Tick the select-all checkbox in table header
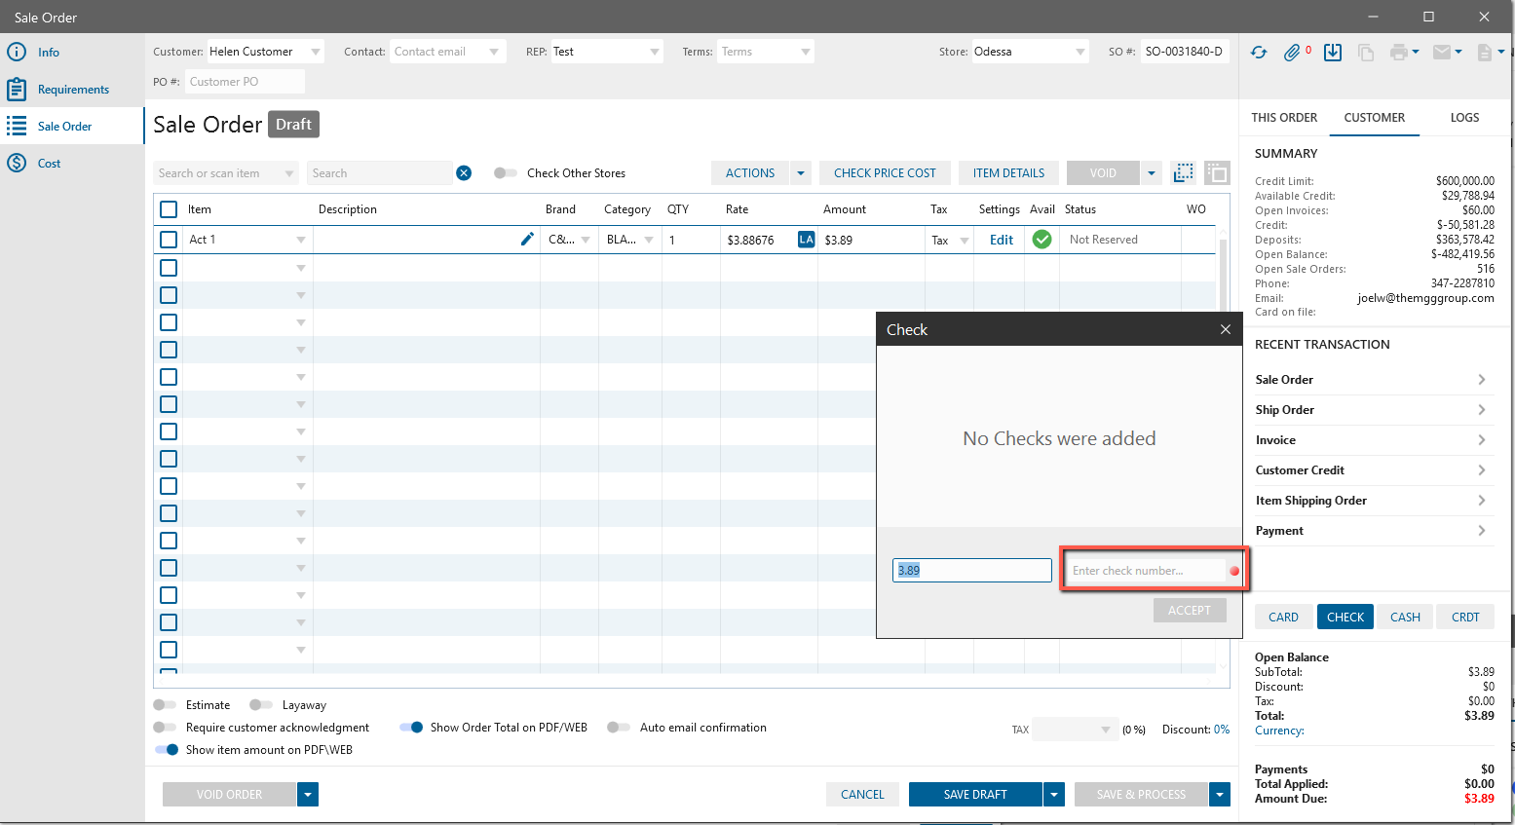This screenshot has height=825, width=1515. point(169,209)
